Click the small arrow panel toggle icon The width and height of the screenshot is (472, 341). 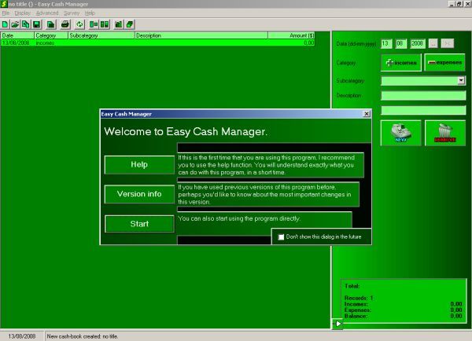click(337, 324)
